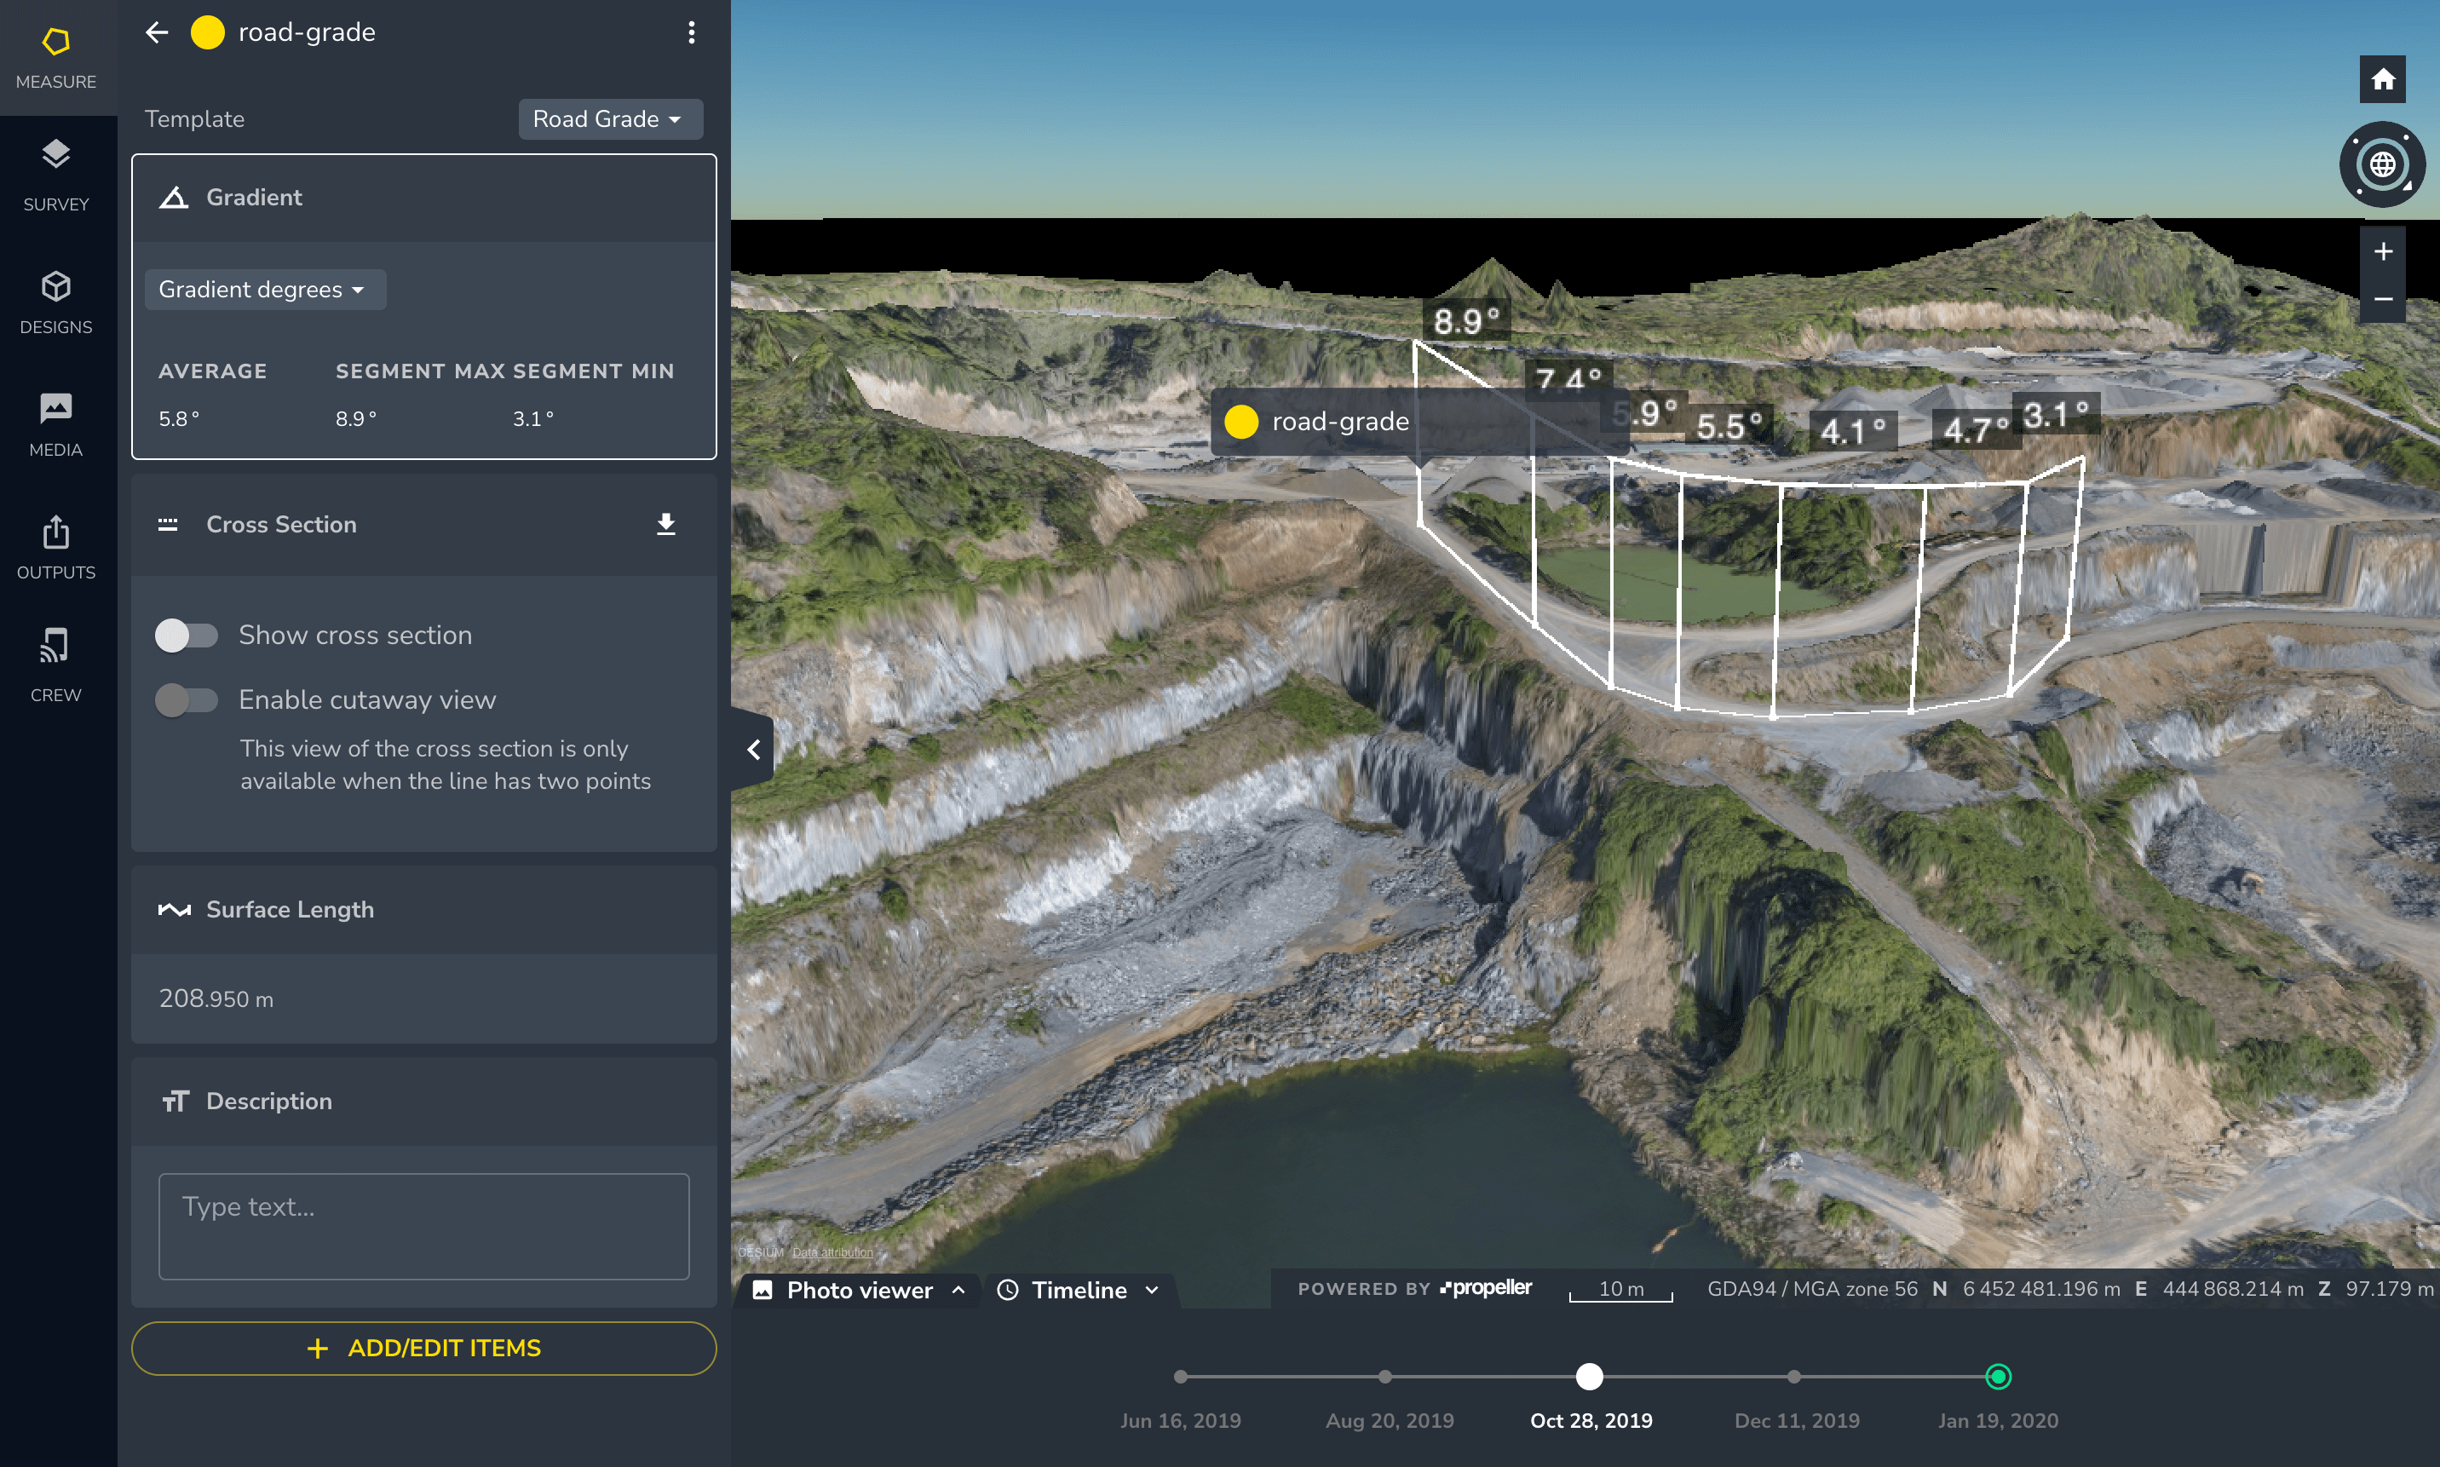The image size is (2440, 1467).
Task: Open the Media section
Action: point(55,423)
